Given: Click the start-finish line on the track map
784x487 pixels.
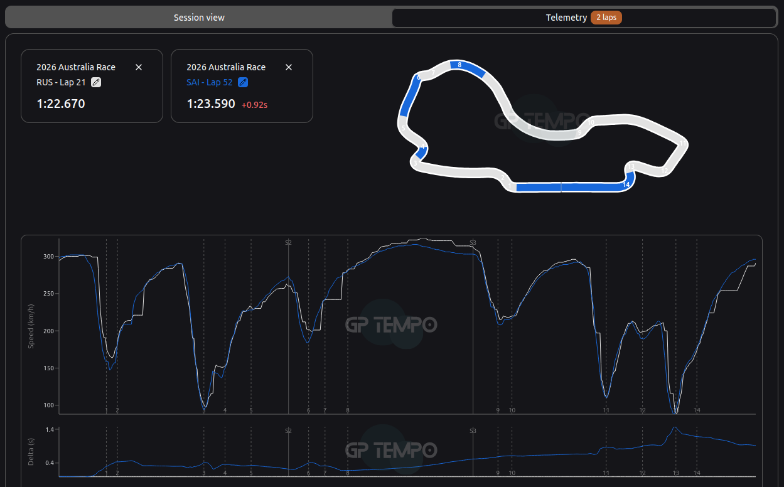Looking at the screenshot, I should pyautogui.click(x=561, y=186).
